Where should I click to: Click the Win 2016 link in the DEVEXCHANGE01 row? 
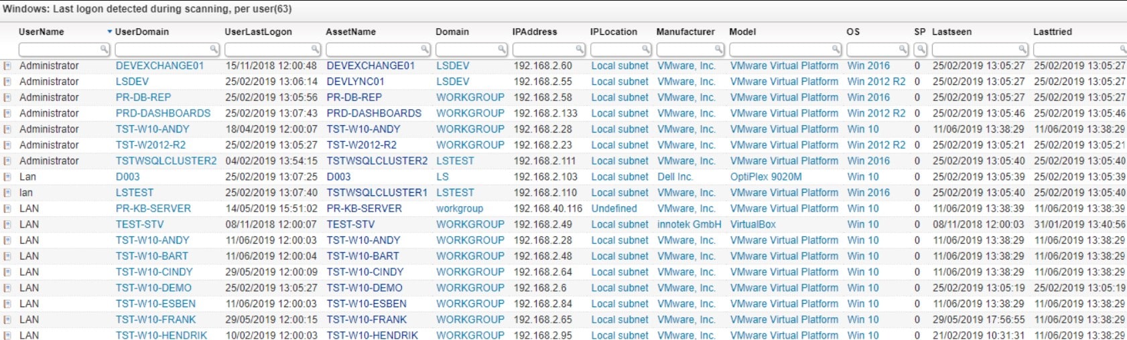tap(868, 66)
